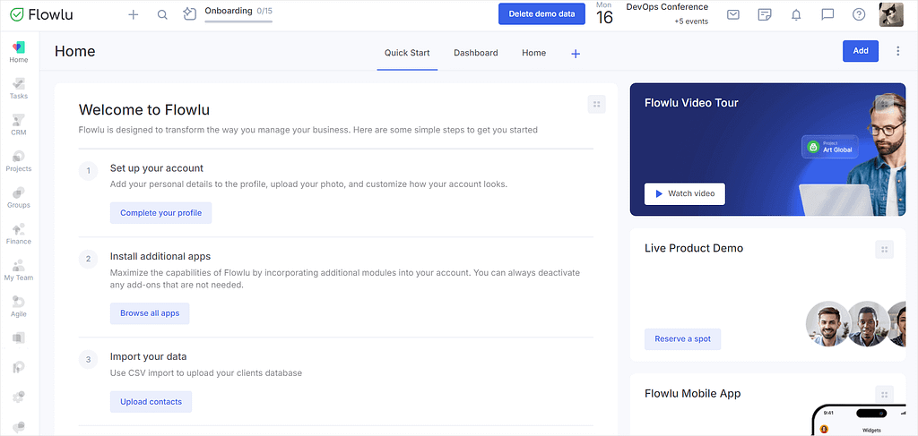Open the '+5 events' text
The height and width of the screenshot is (436, 918).
pyautogui.click(x=691, y=21)
